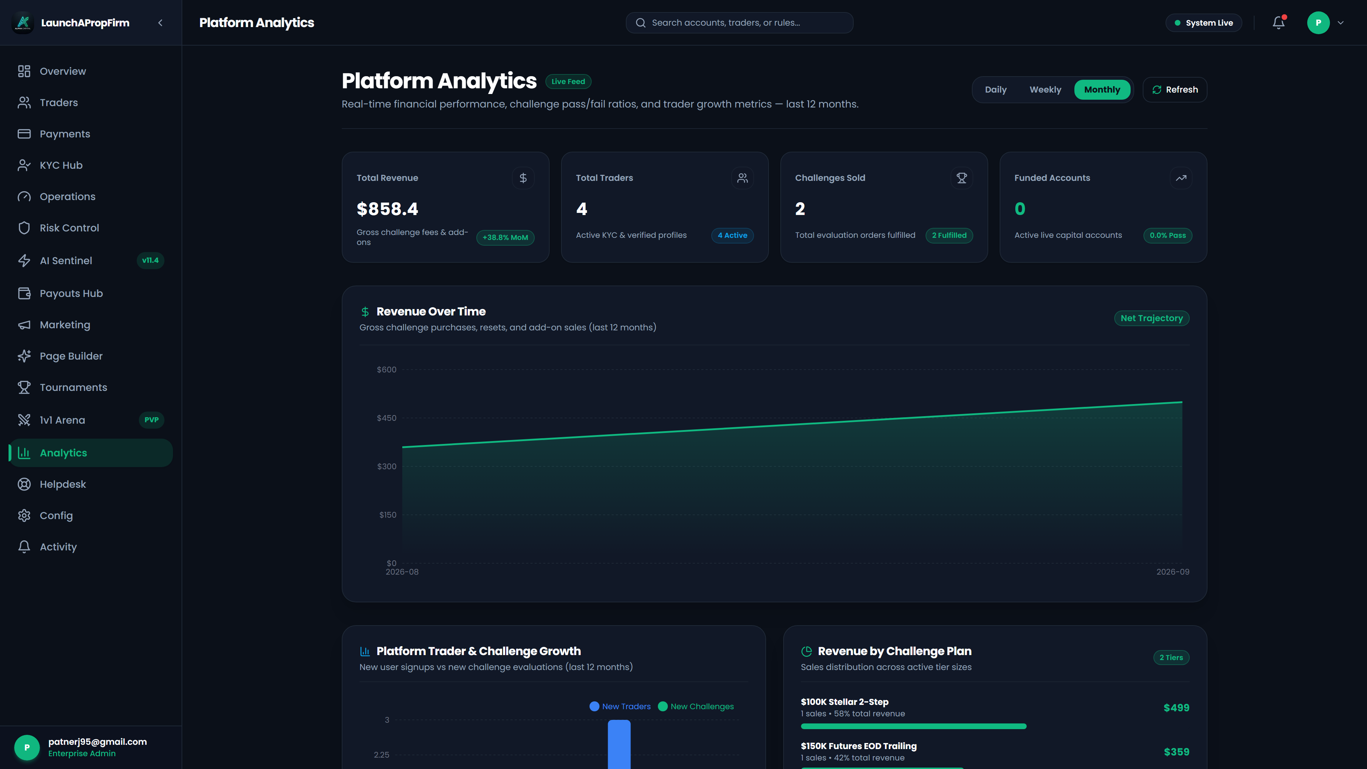The height and width of the screenshot is (769, 1367).
Task: Click the 2026-09 axis label
Action: (1172, 571)
